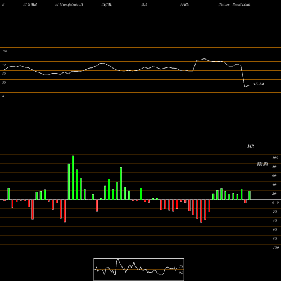
Task: Click the 15.84 RSI value label
Action: [x=259, y=84]
